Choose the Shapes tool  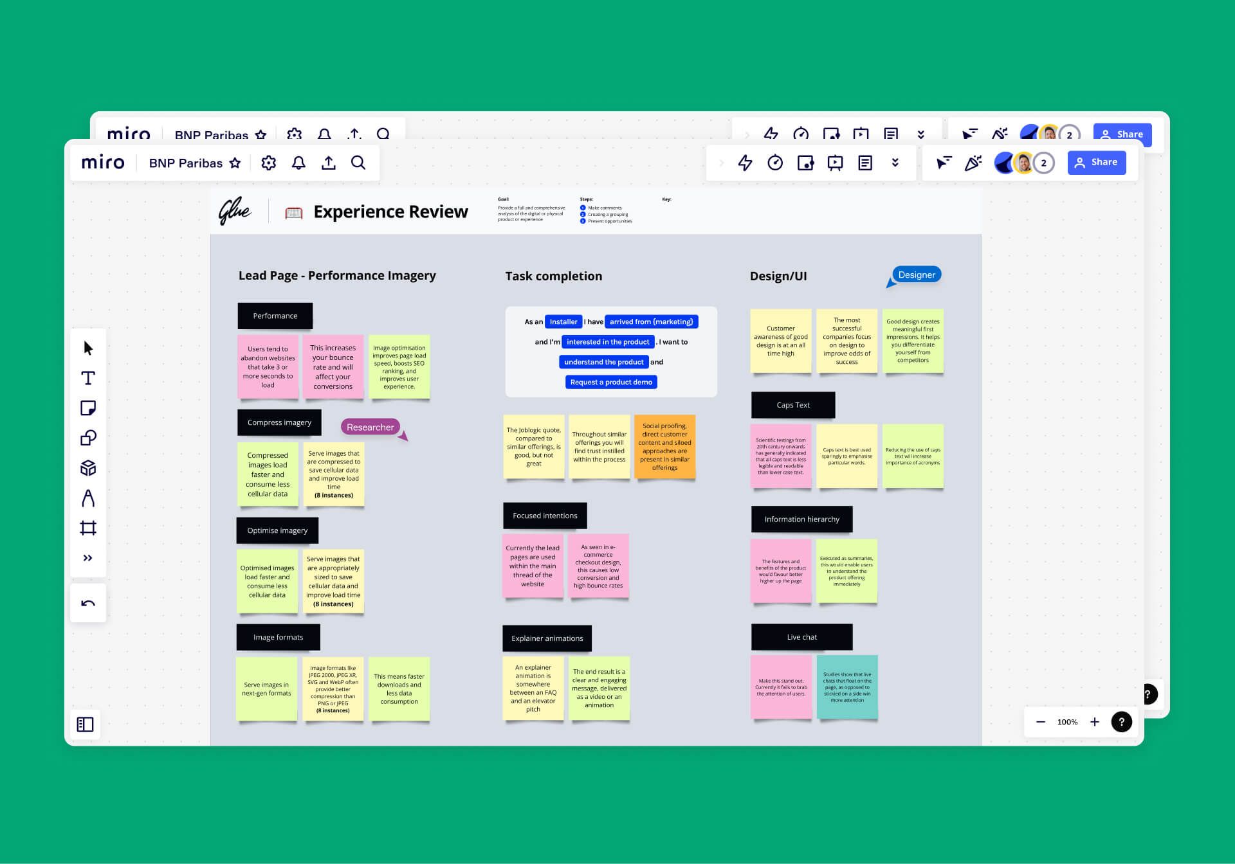pos(88,438)
